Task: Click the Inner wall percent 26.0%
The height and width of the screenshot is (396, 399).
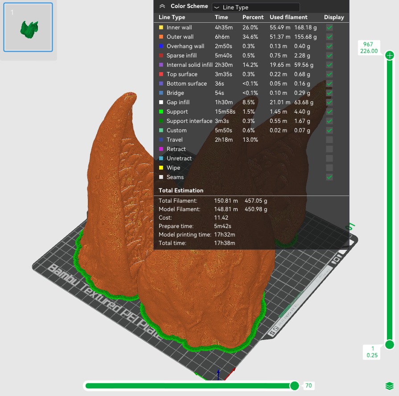Action: (x=250, y=28)
